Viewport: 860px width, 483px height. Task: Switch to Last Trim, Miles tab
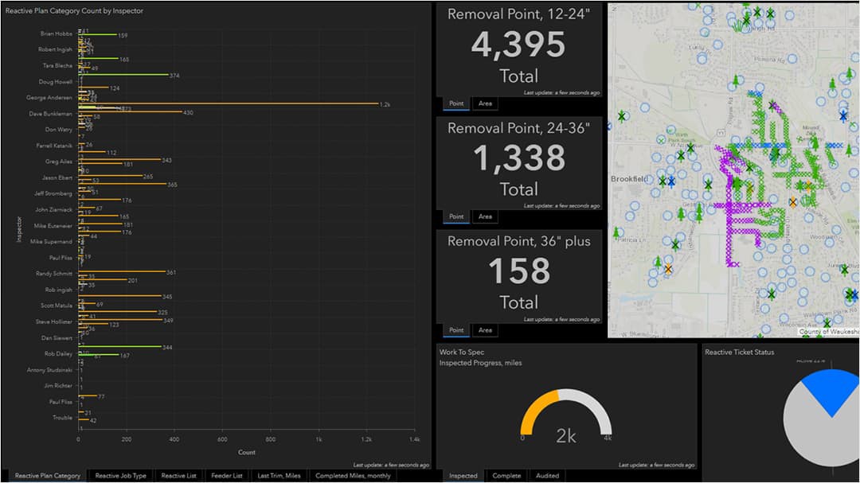point(279,475)
